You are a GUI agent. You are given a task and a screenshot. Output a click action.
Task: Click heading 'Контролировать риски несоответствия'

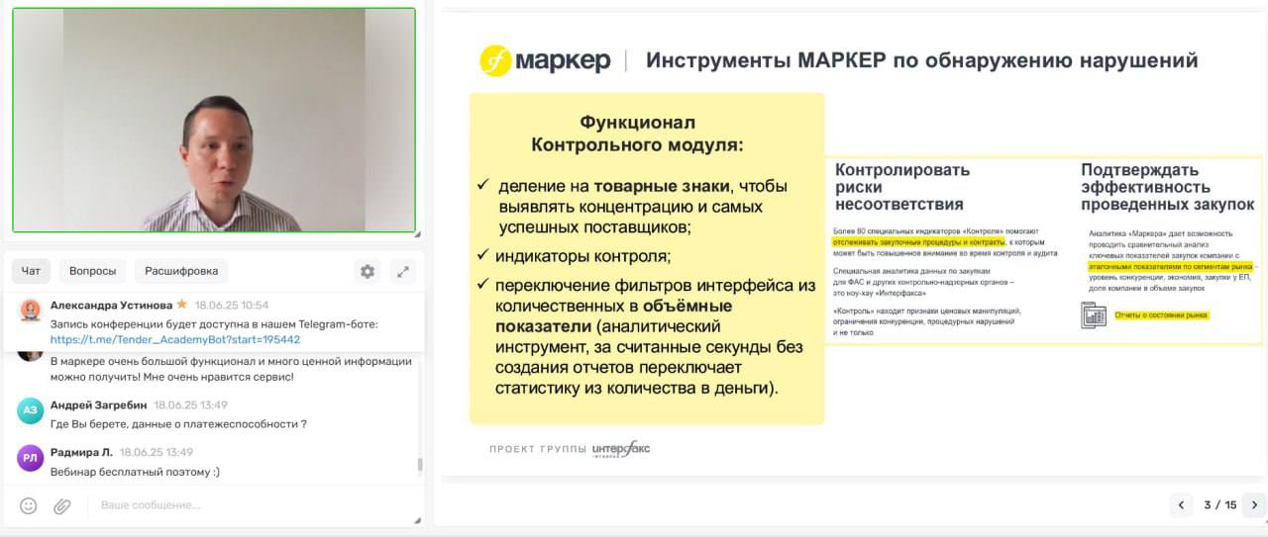pyautogui.click(x=902, y=187)
